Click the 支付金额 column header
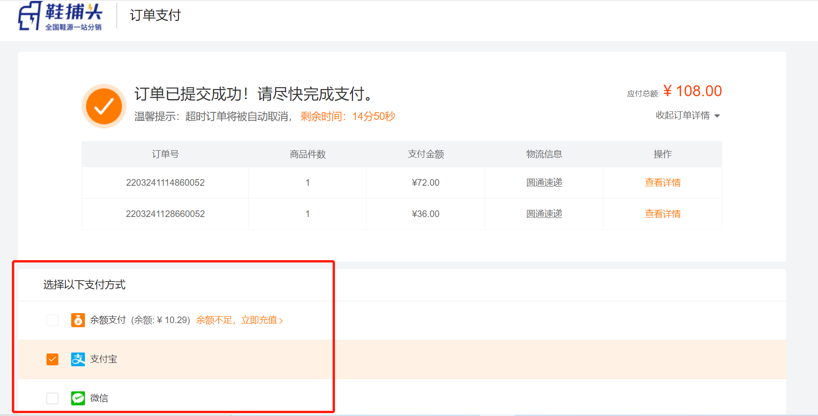 click(x=426, y=154)
